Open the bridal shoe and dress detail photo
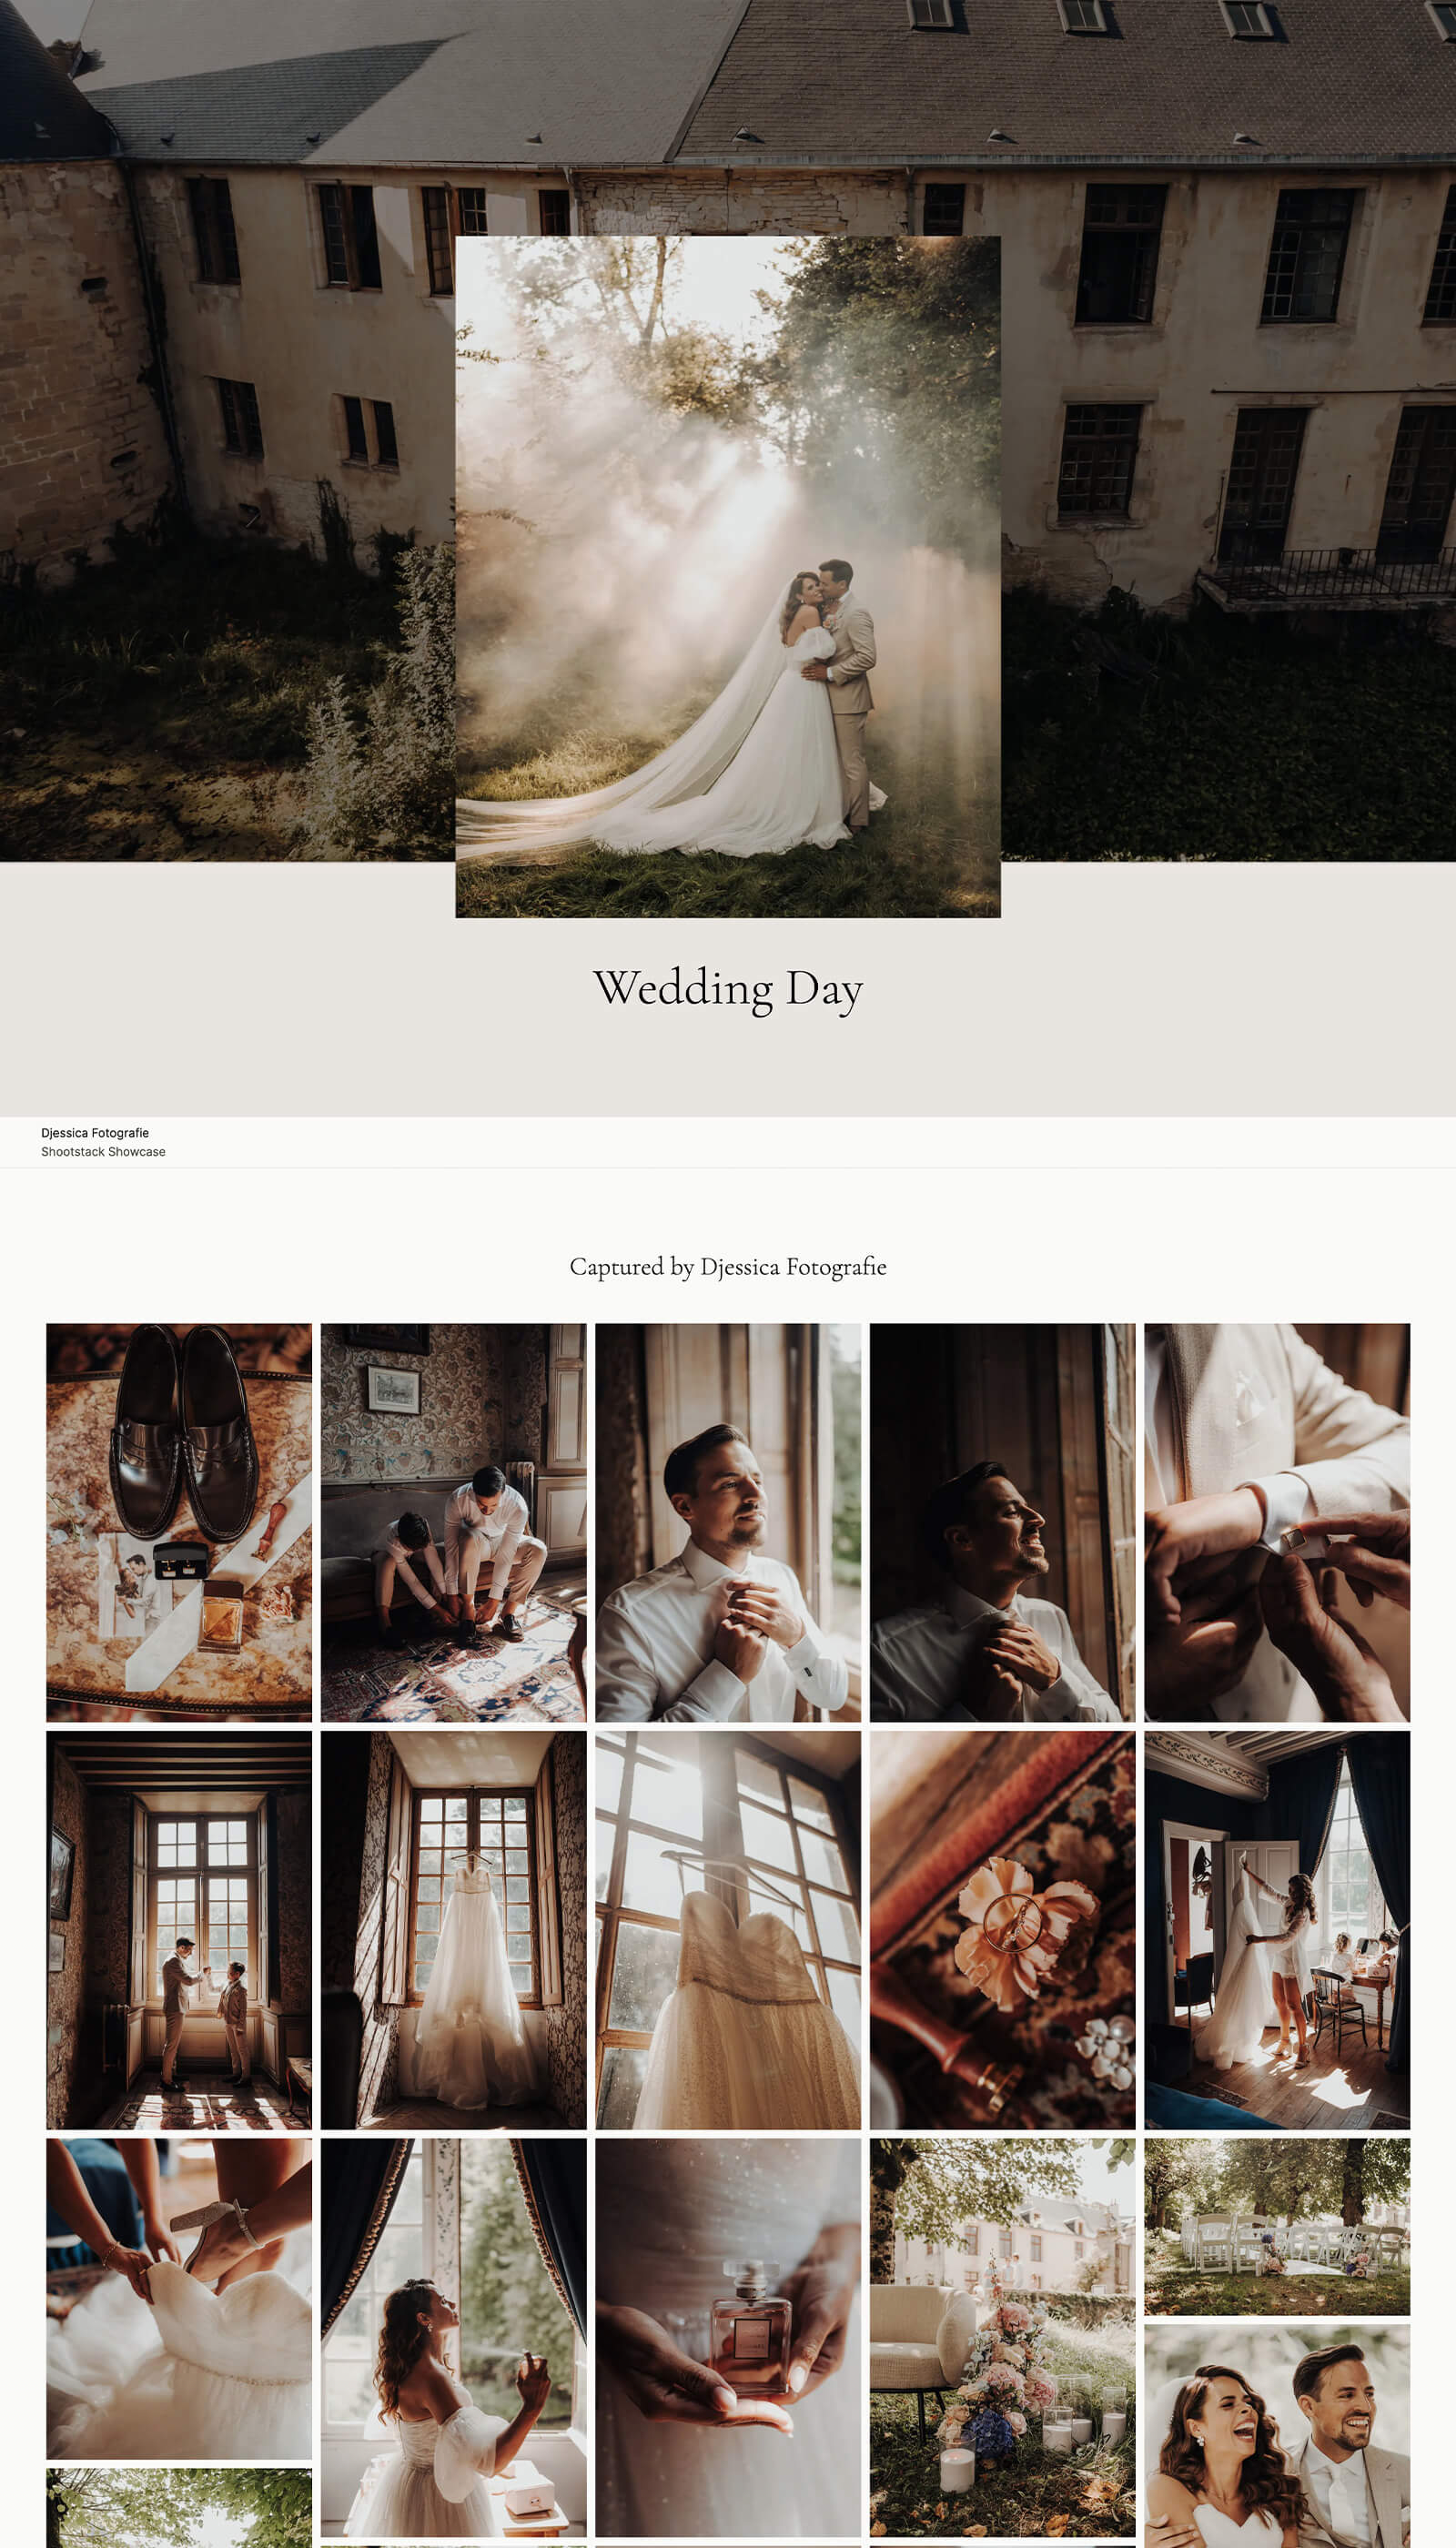 [179, 2298]
